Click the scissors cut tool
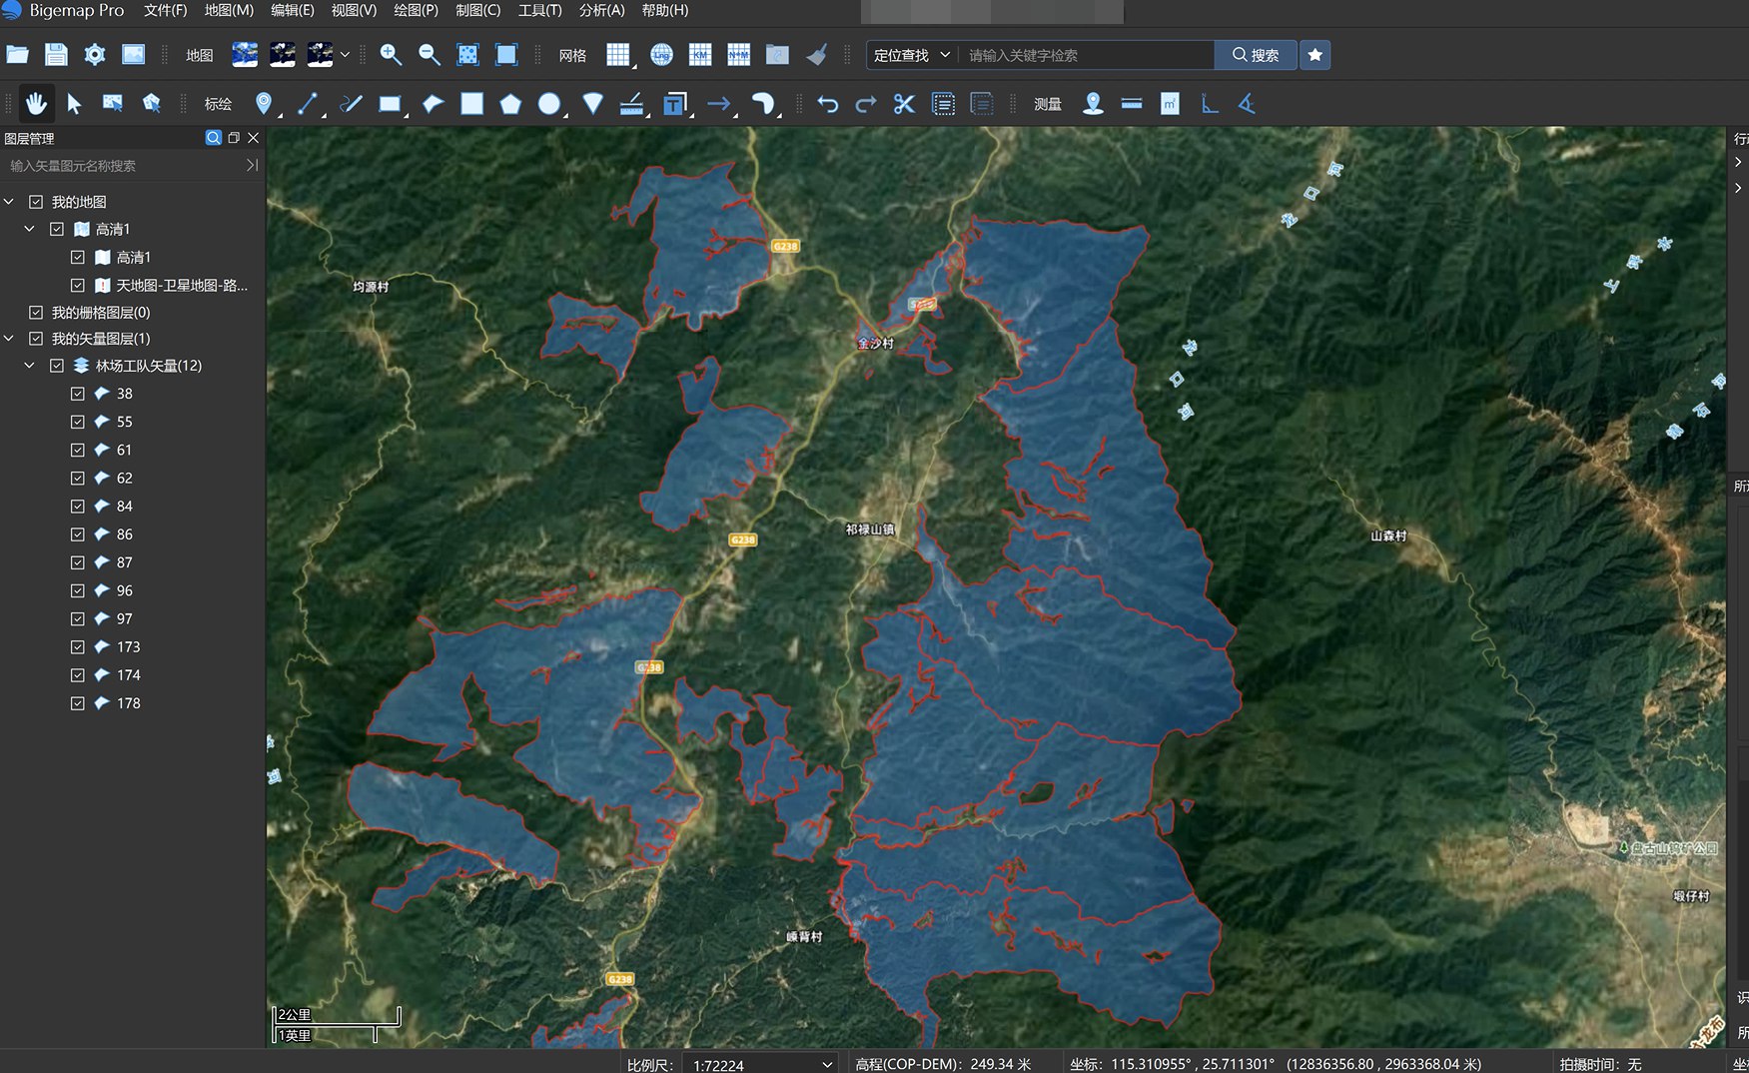Image resolution: width=1749 pixels, height=1073 pixels. point(904,104)
